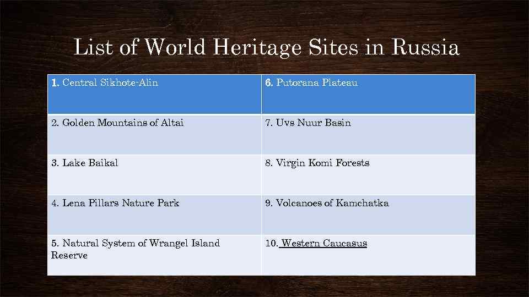Select the '3. Lake Baikal' cell
Image resolution: width=529 pixels, height=297 pixels.
pyautogui.click(x=154, y=175)
